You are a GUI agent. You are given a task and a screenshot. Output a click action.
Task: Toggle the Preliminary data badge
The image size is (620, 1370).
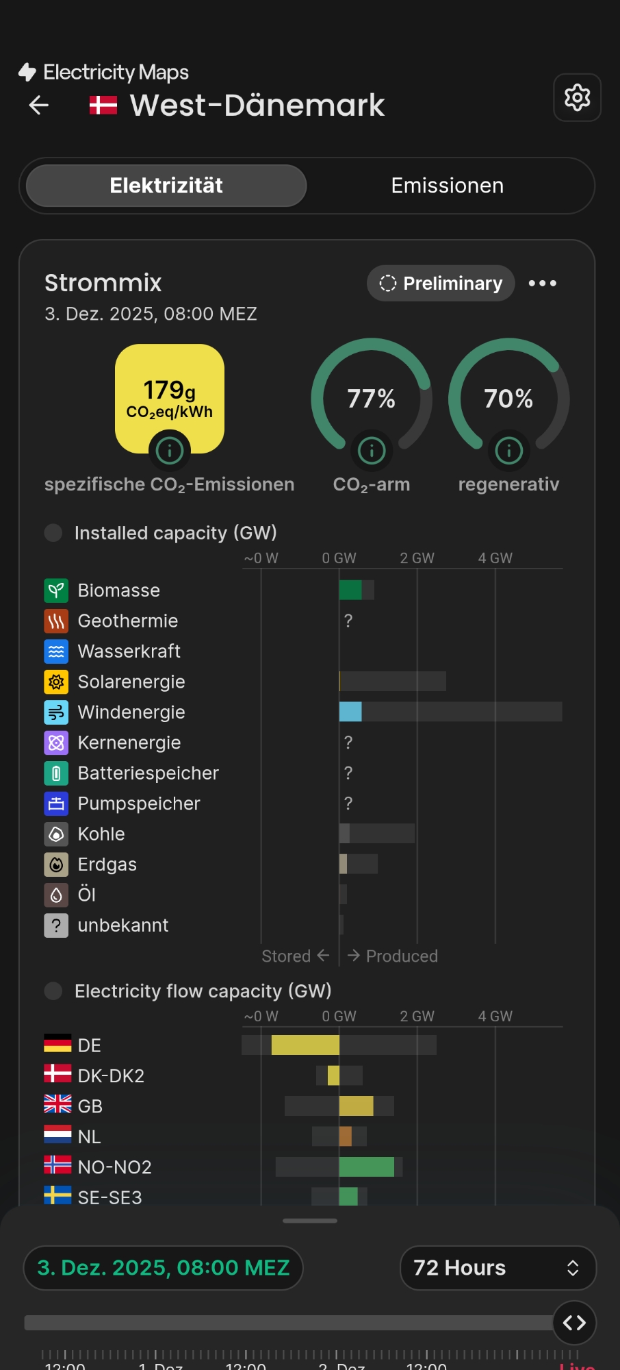pyautogui.click(x=441, y=284)
